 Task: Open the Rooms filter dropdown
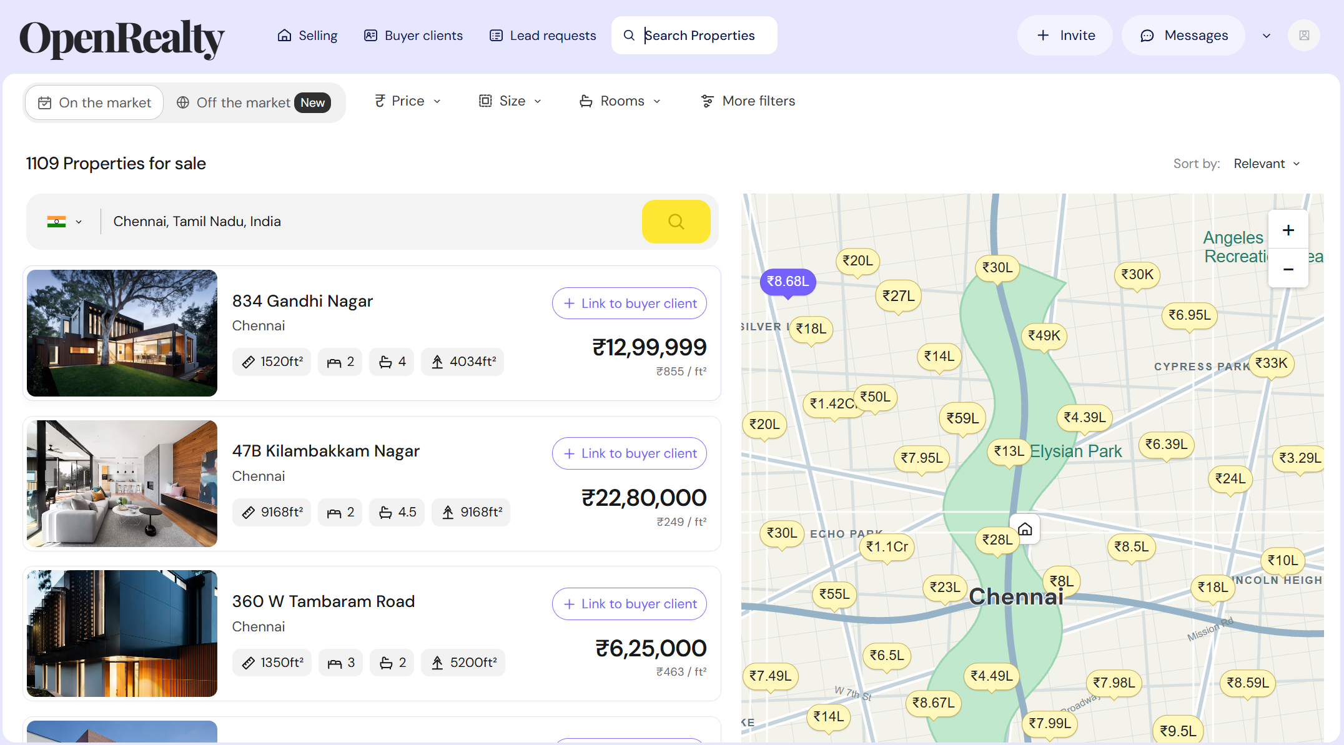pos(620,101)
